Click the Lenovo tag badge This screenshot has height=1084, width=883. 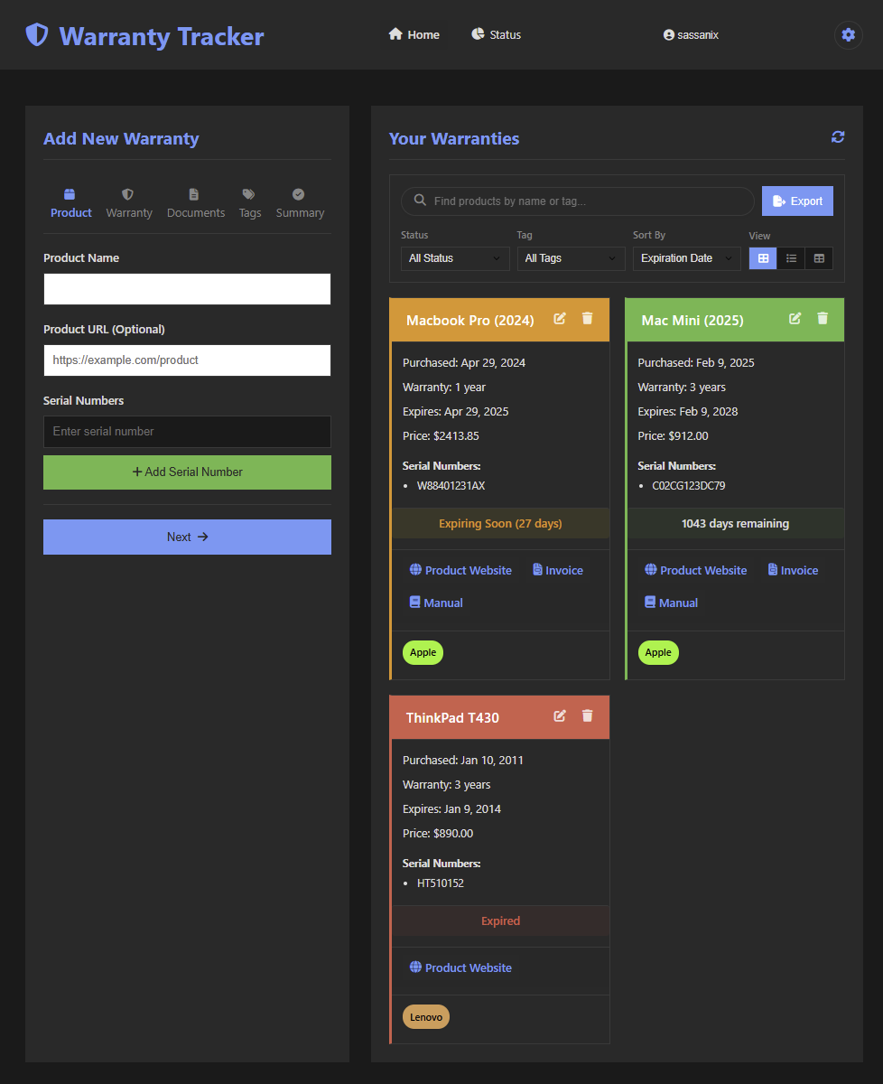(426, 1017)
